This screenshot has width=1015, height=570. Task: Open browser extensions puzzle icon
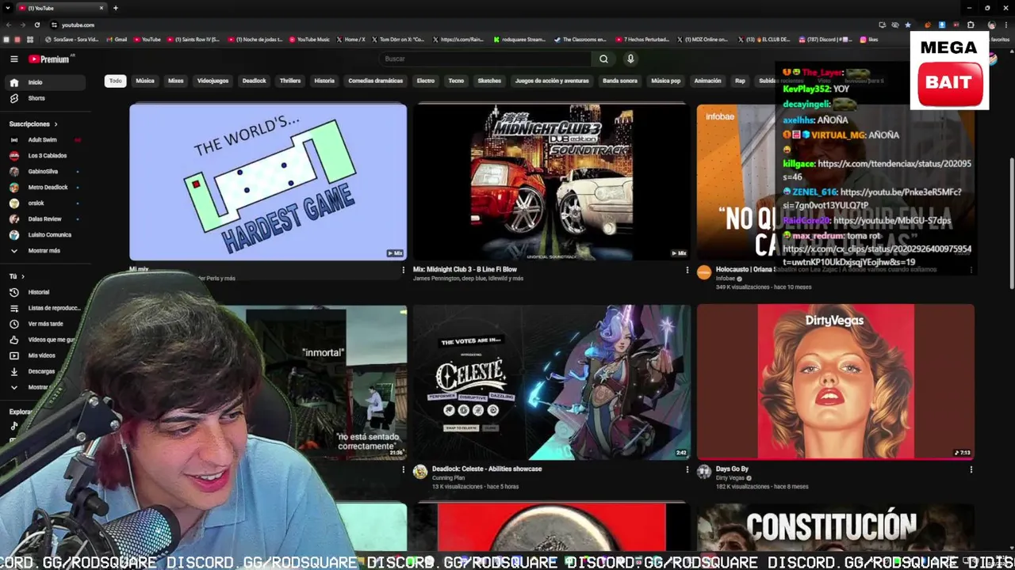(971, 25)
